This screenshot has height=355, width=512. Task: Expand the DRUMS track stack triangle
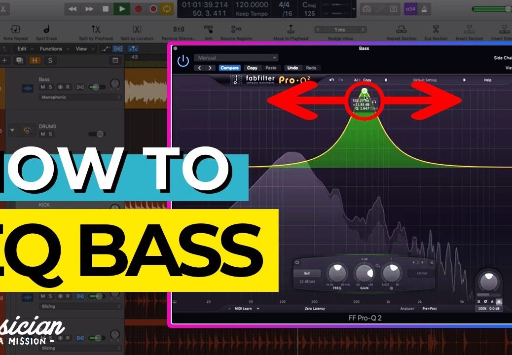pos(12,130)
